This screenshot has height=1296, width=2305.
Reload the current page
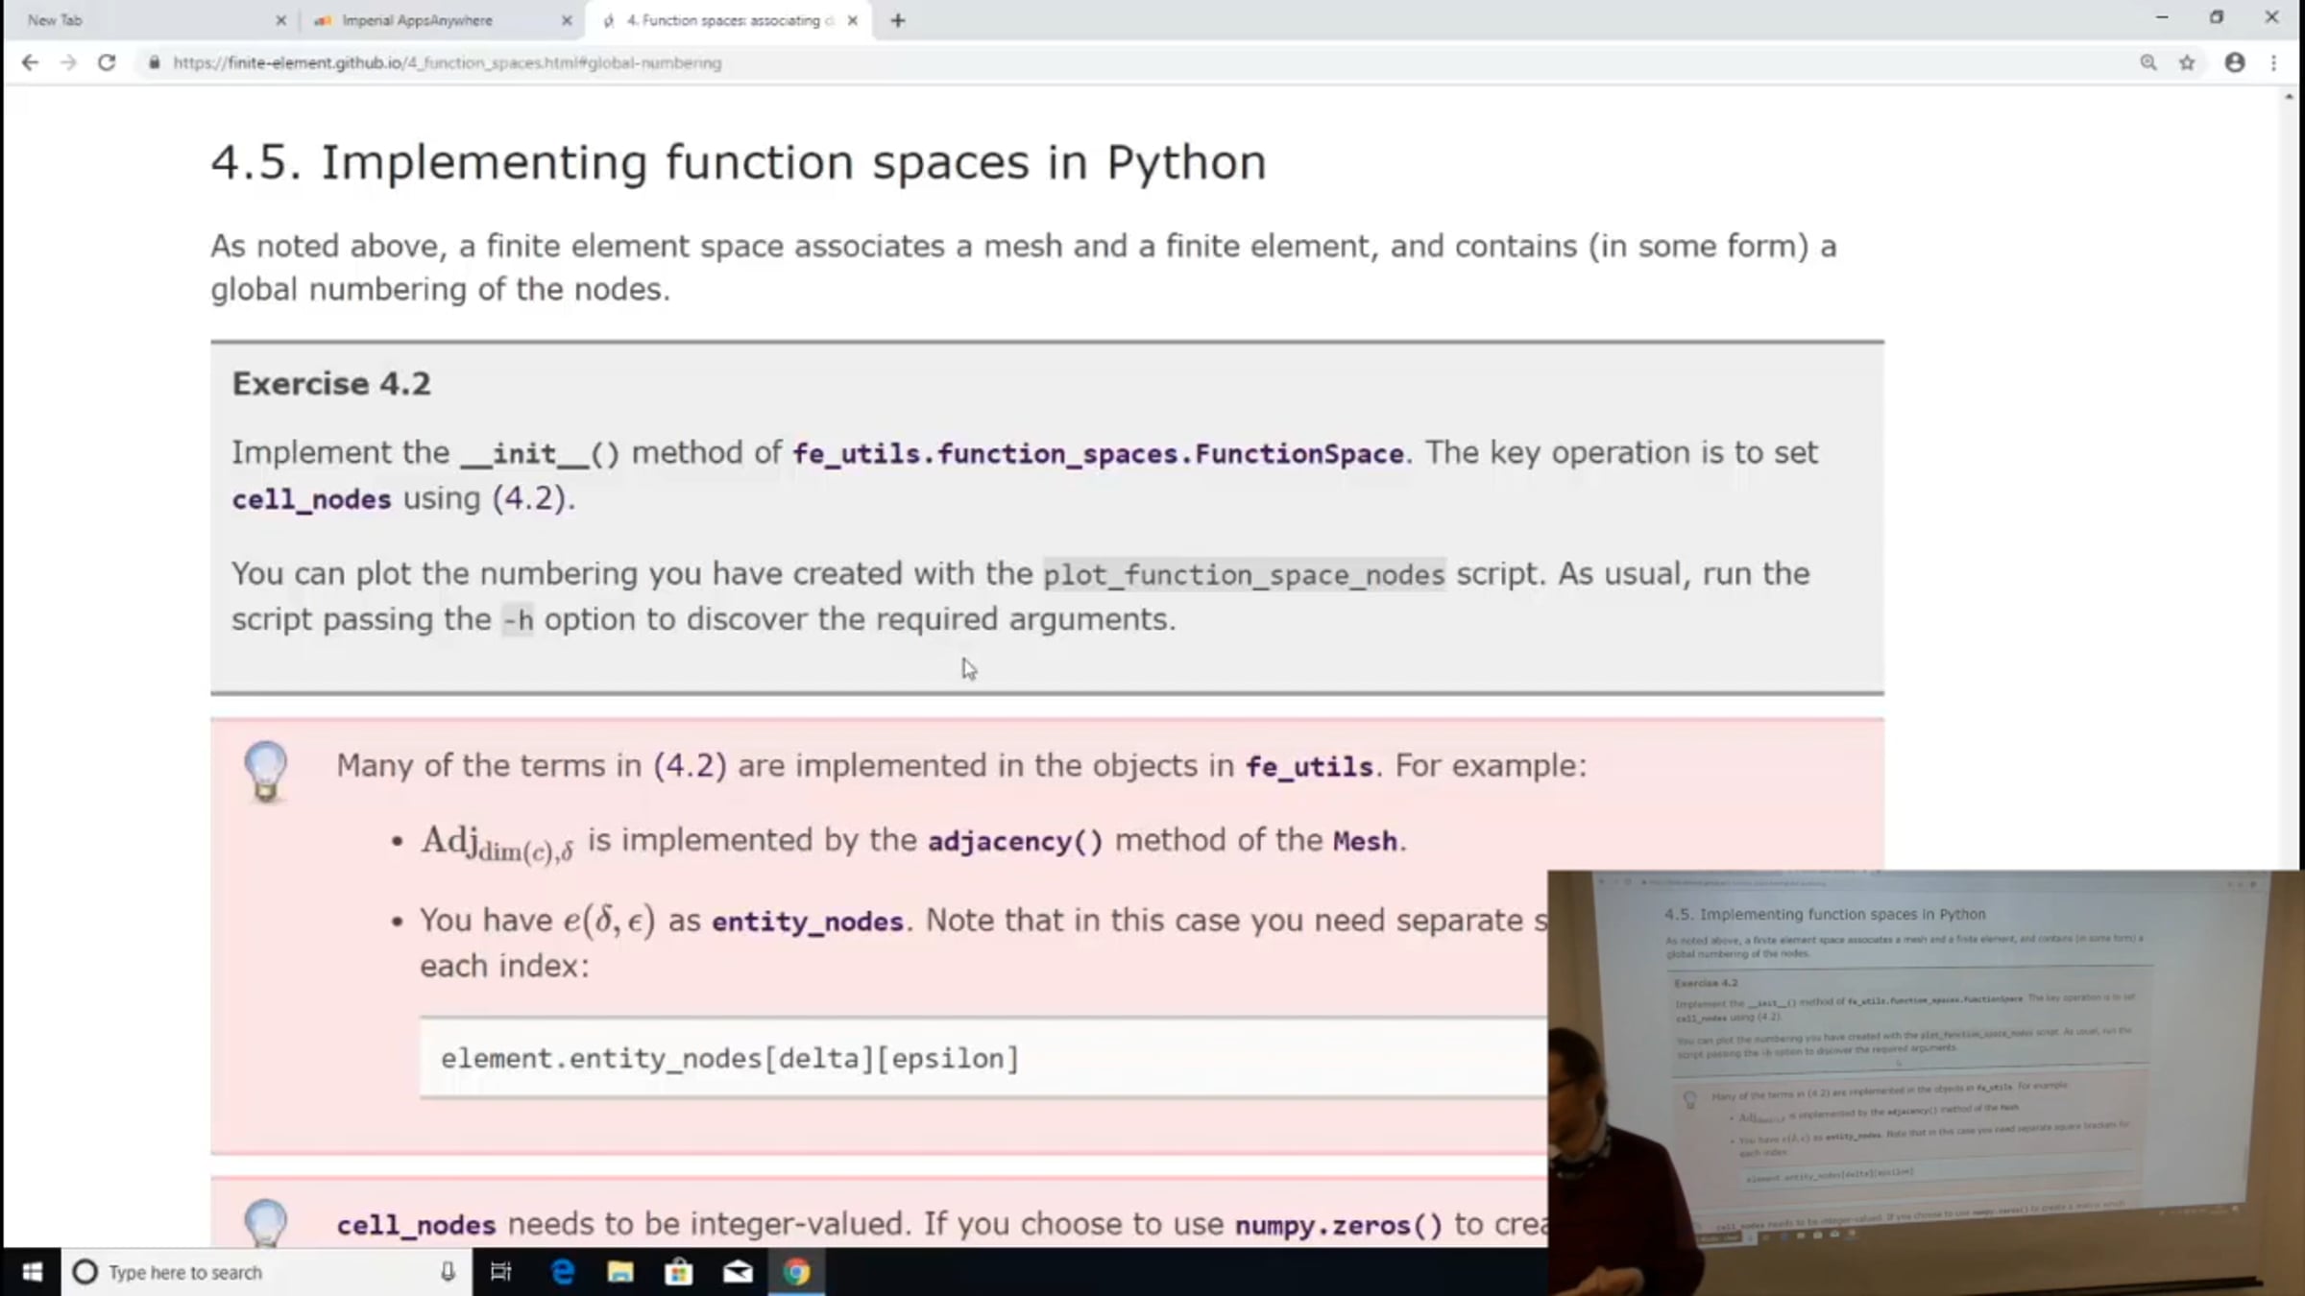click(107, 62)
